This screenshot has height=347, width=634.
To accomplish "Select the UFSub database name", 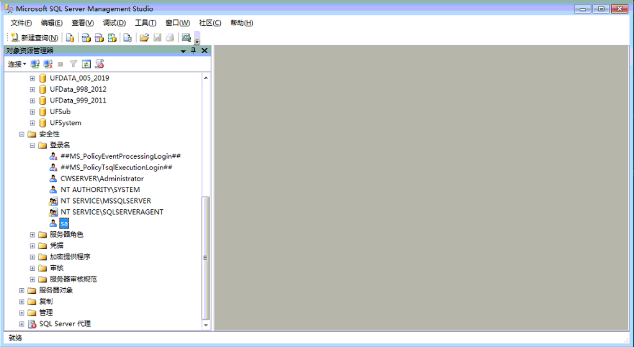I will coord(60,112).
